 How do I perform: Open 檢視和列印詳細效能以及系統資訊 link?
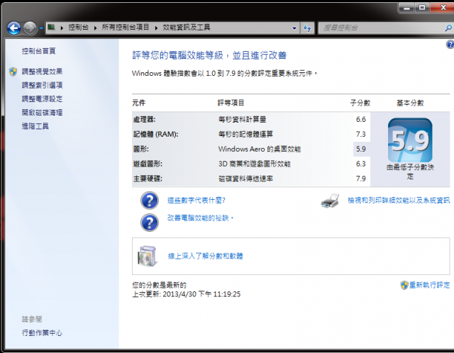point(399,200)
